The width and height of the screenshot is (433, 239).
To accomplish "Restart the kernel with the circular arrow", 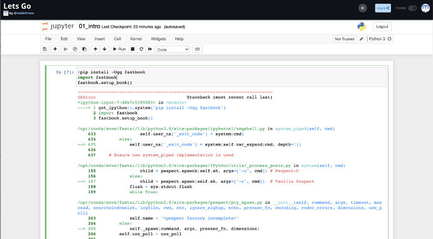I will click(141, 49).
